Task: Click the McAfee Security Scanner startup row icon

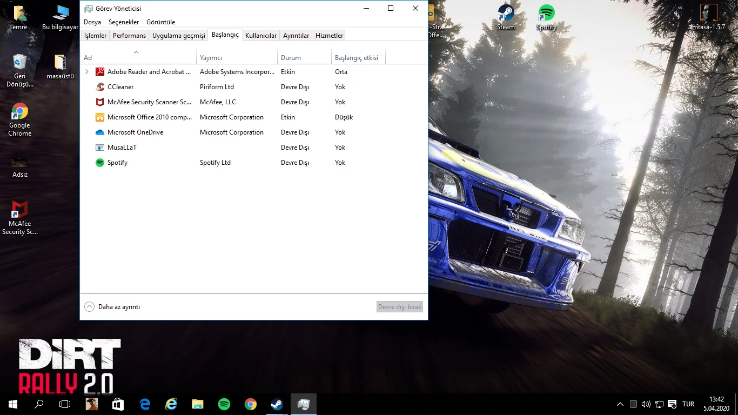Action: [99, 102]
